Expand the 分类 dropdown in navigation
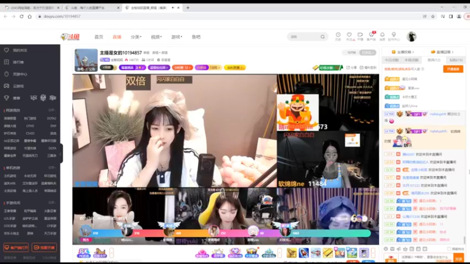470x264 pixels. tap(136, 37)
